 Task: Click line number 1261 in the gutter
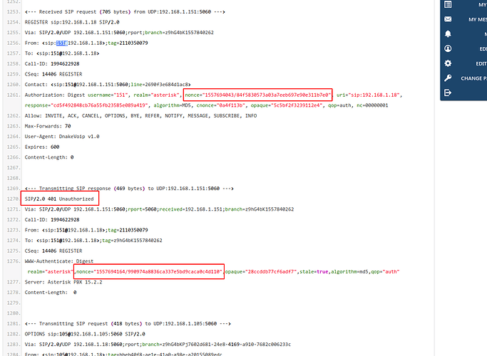13,95
